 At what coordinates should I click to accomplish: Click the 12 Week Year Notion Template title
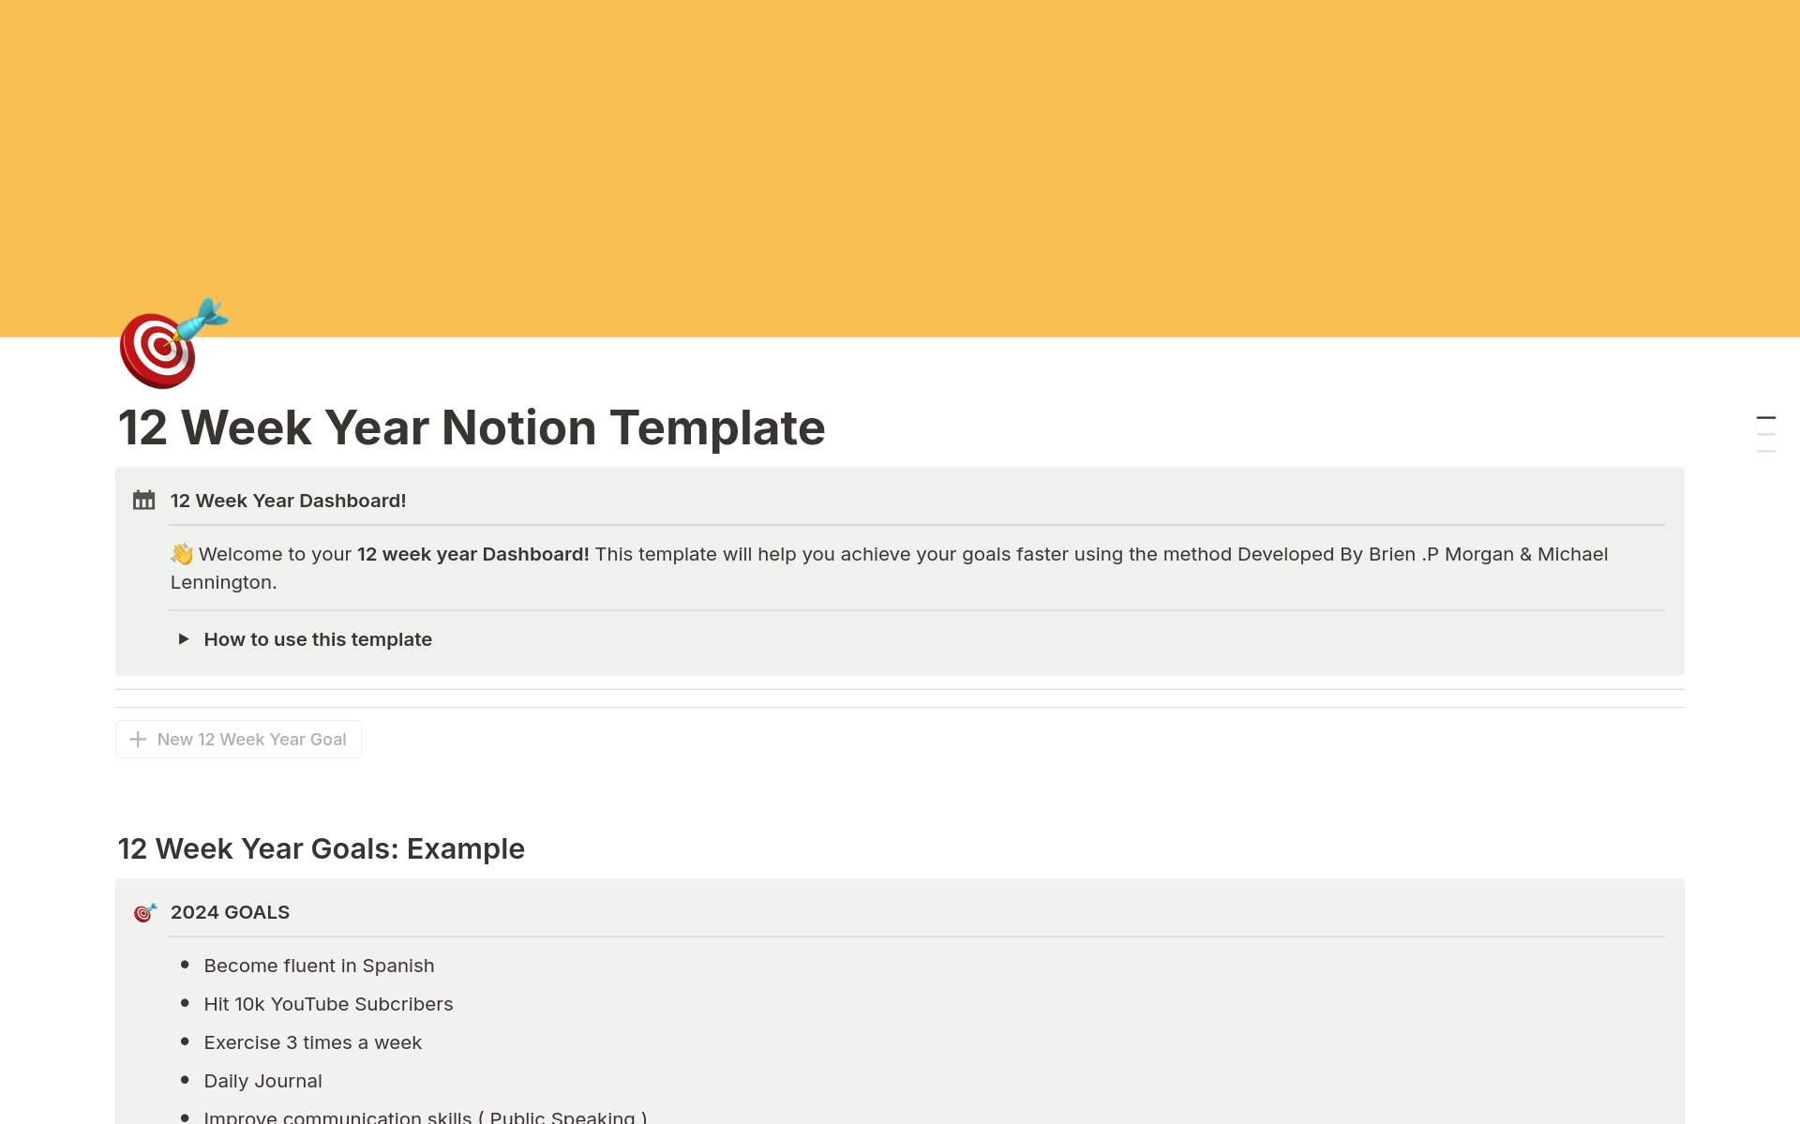coord(471,427)
